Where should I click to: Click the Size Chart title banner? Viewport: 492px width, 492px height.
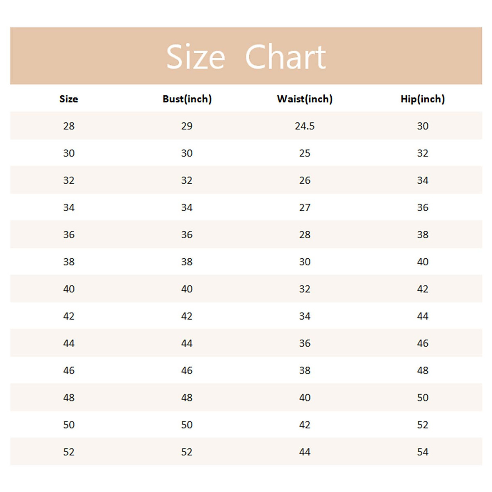246,56
